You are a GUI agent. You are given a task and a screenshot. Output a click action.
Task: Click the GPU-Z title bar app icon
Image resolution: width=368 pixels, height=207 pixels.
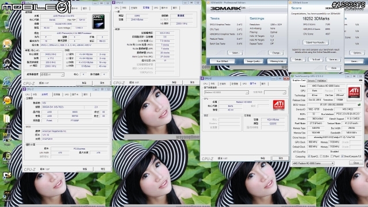pyautogui.click(x=293, y=76)
